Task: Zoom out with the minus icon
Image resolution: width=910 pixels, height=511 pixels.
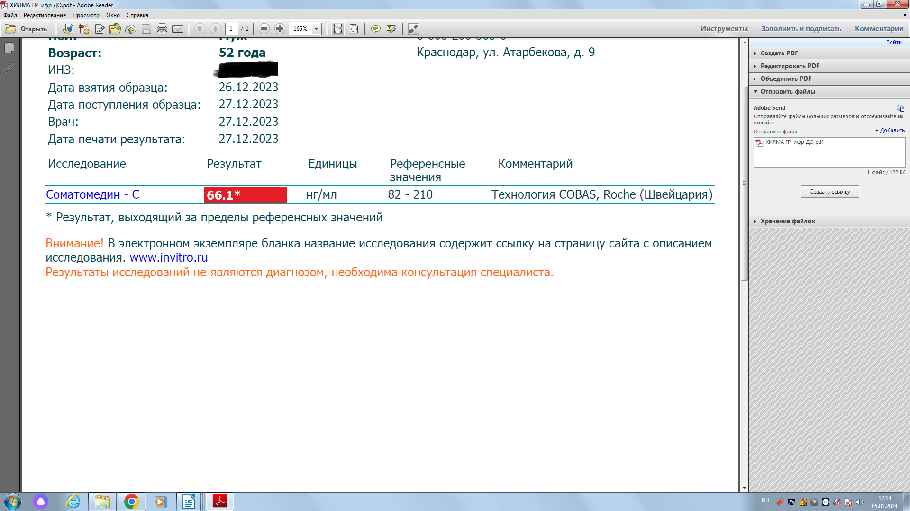Action: coord(264,29)
